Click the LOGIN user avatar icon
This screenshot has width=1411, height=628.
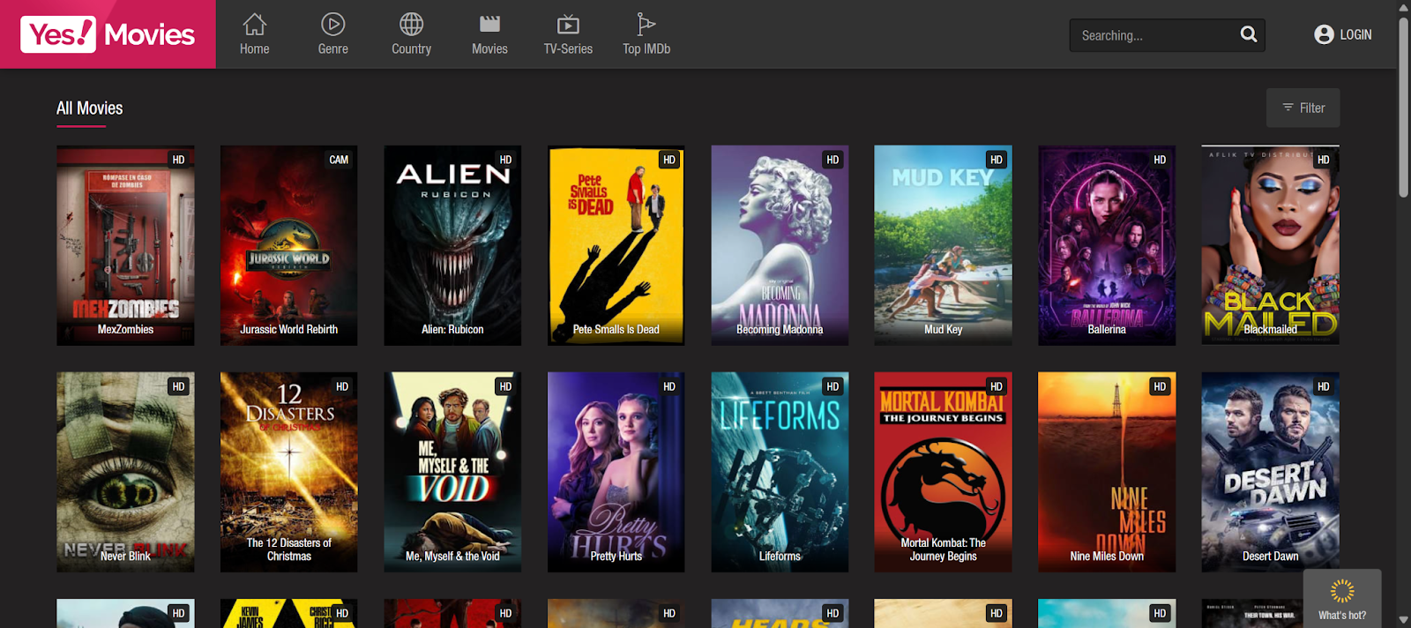coord(1324,34)
